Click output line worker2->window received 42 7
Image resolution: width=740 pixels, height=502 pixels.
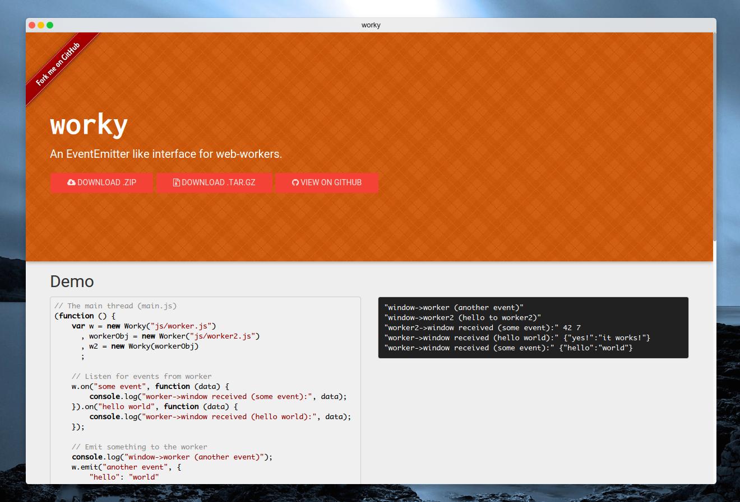pos(483,327)
